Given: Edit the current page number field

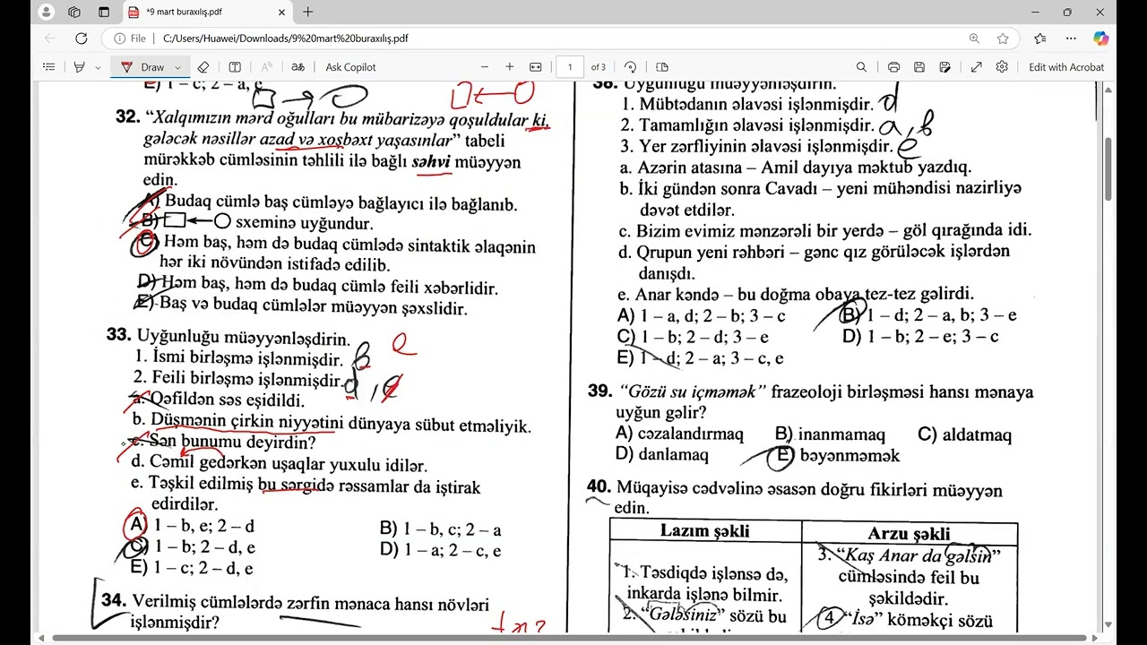Looking at the screenshot, I should [x=570, y=67].
